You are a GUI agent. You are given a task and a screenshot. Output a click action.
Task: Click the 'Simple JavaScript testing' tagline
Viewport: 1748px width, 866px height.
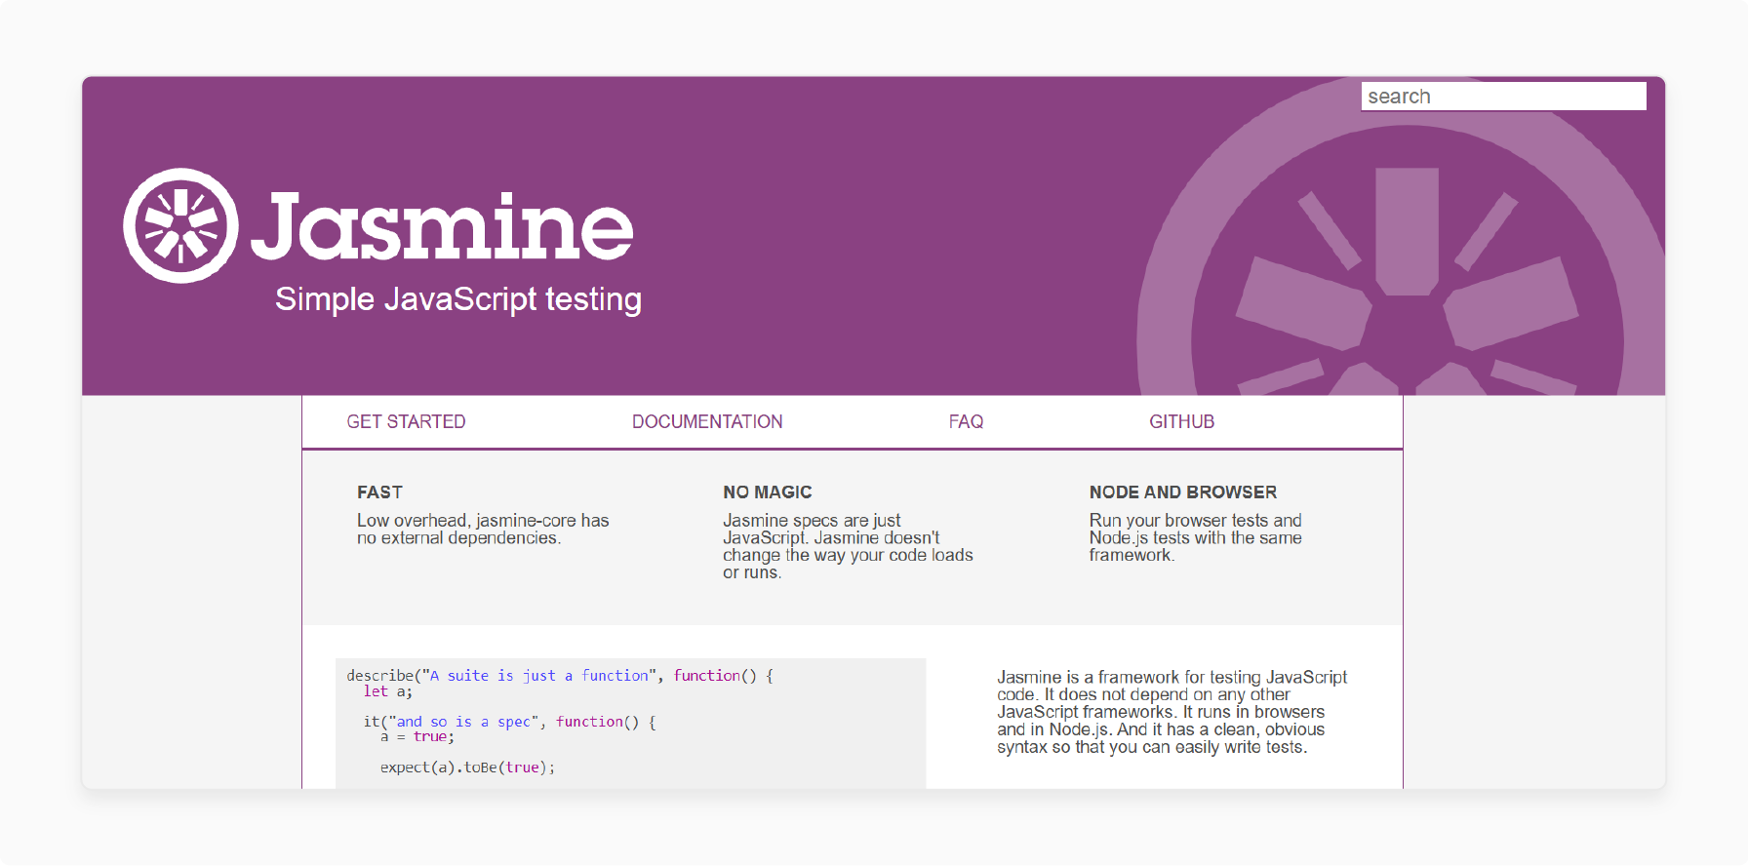(458, 299)
